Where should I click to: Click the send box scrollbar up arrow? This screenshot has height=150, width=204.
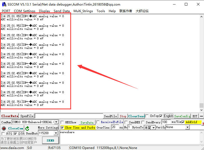tap(201, 133)
